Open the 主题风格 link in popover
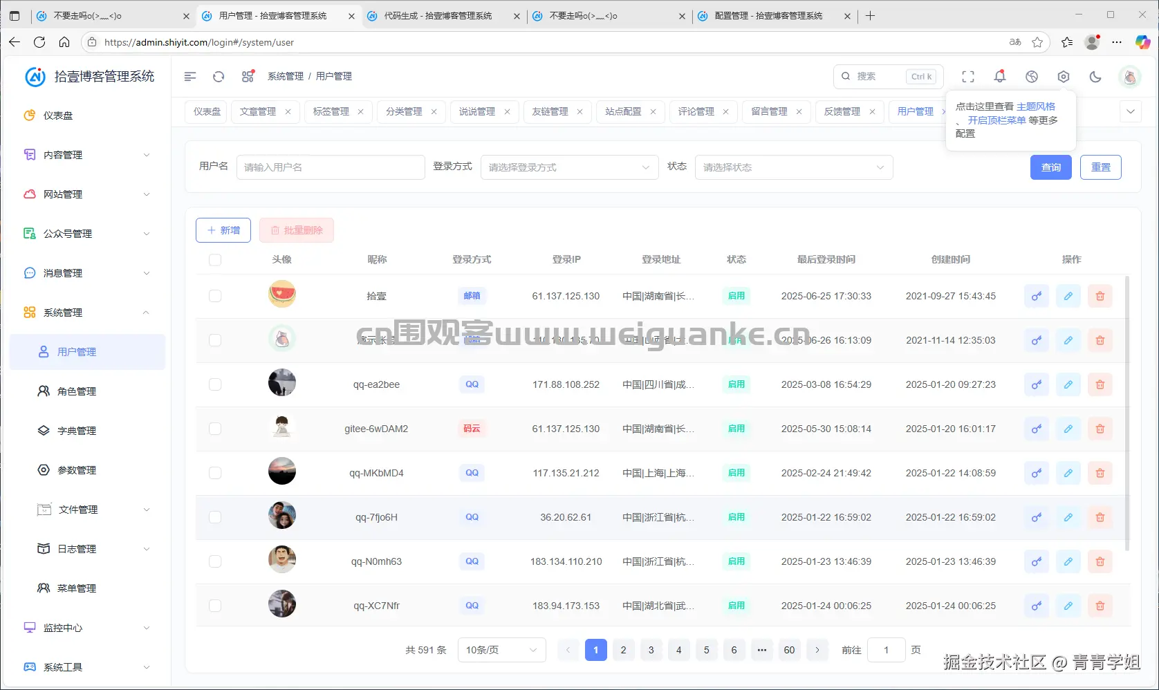 point(1036,106)
